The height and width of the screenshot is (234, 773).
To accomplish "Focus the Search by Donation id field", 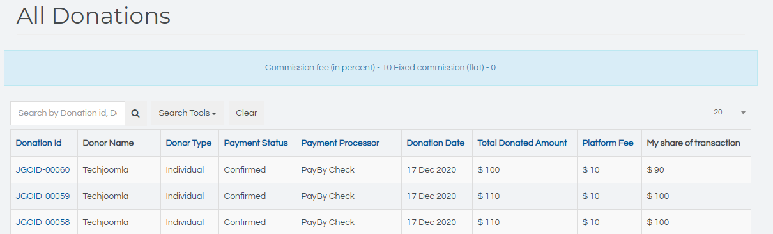I will (x=68, y=113).
